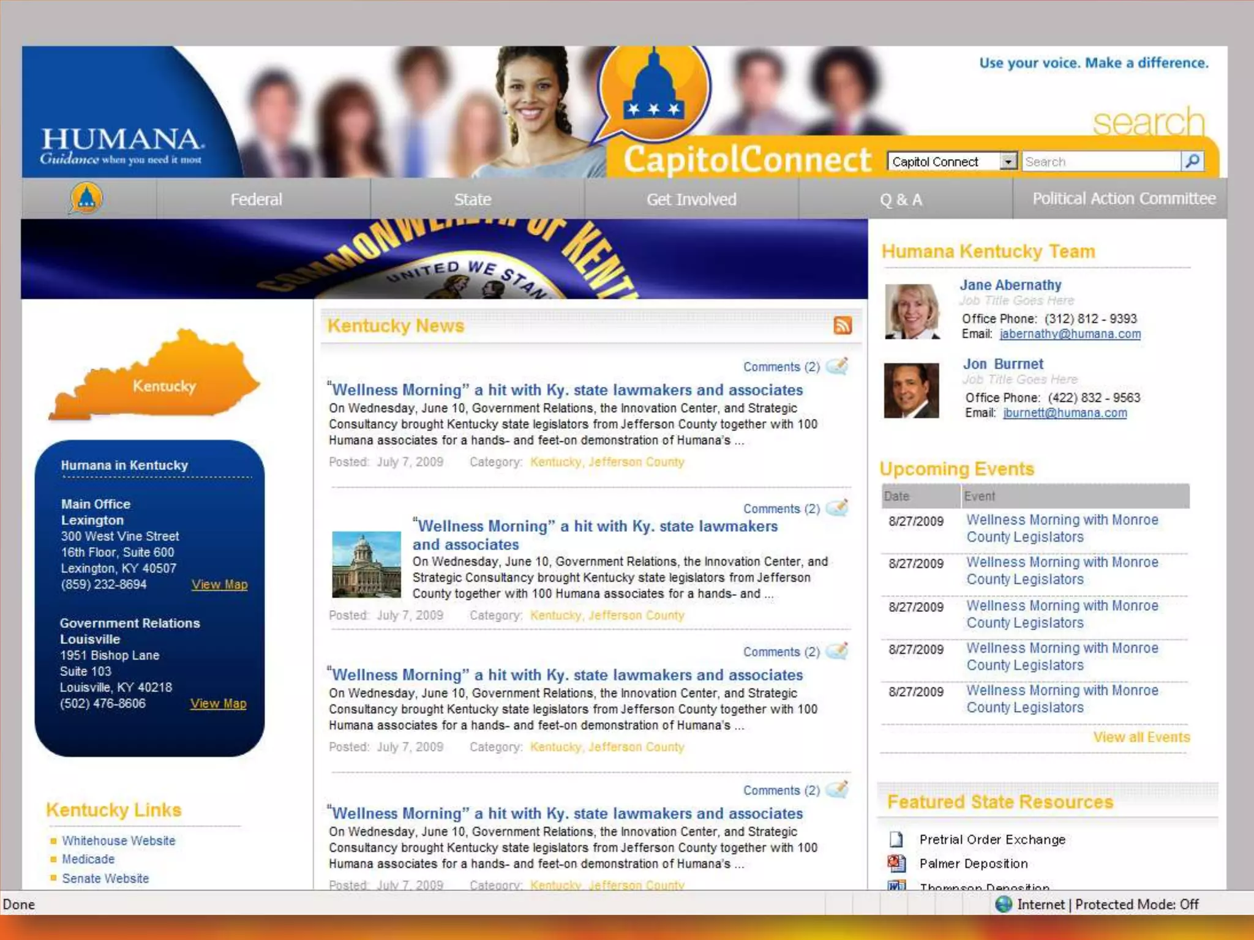Email jabernathy@humana.com
Screen dimensions: 1254x940
coord(1070,334)
